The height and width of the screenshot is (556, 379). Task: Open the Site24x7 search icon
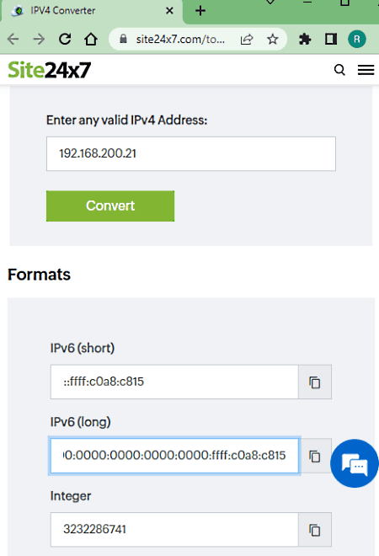pyautogui.click(x=339, y=70)
